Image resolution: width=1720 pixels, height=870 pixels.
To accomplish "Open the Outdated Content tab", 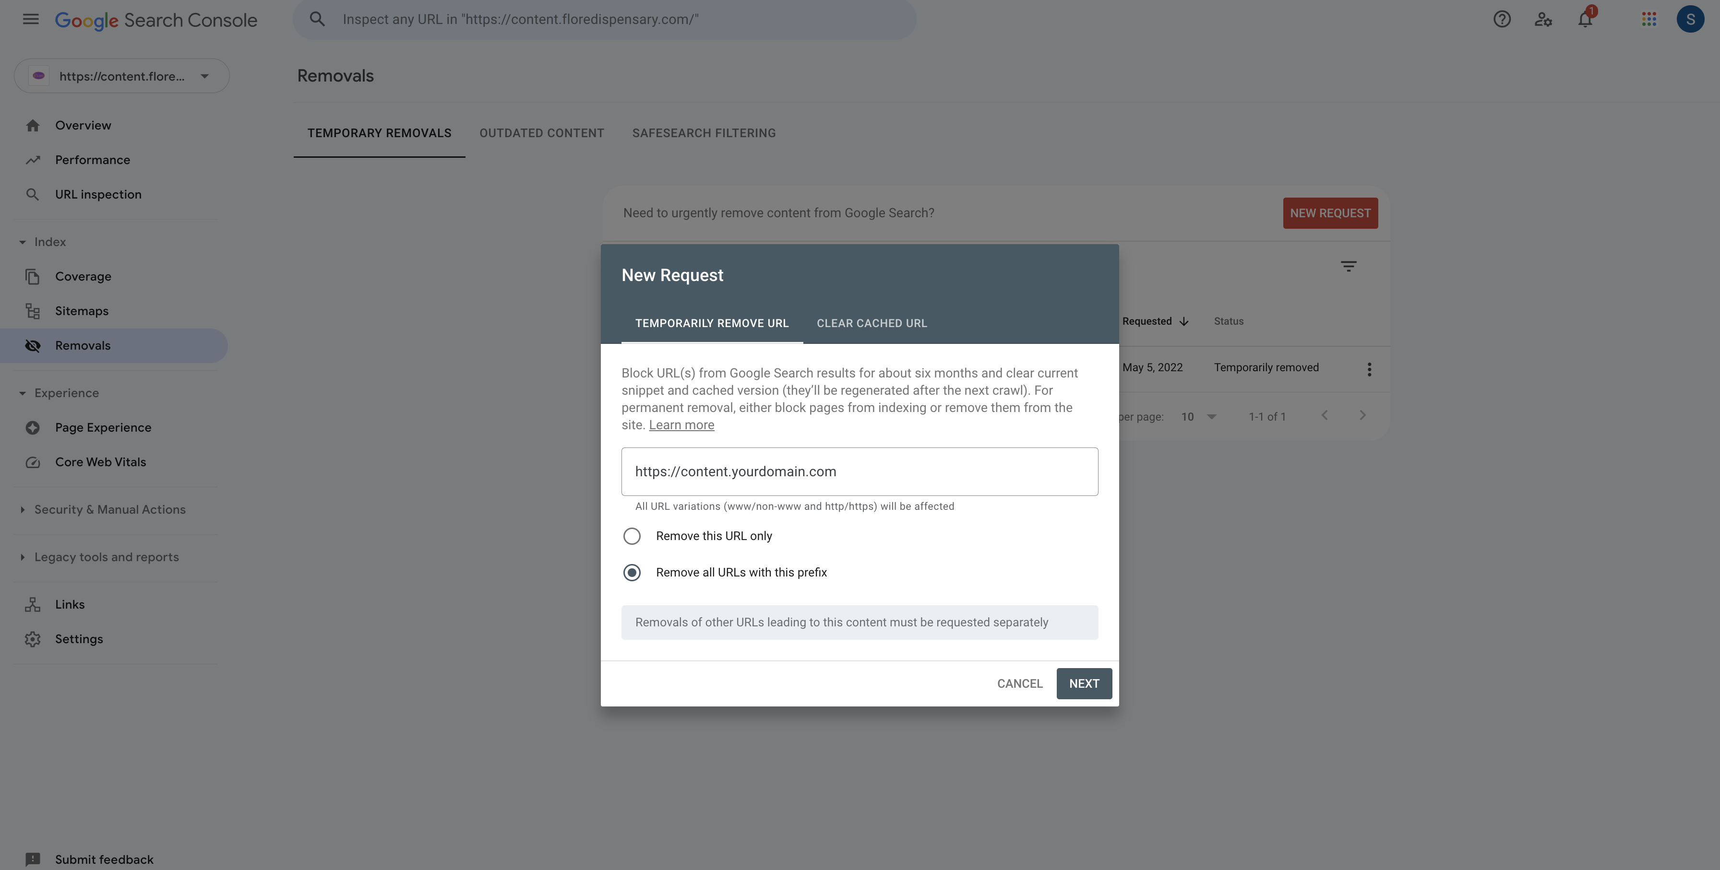I will (x=541, y=133).
